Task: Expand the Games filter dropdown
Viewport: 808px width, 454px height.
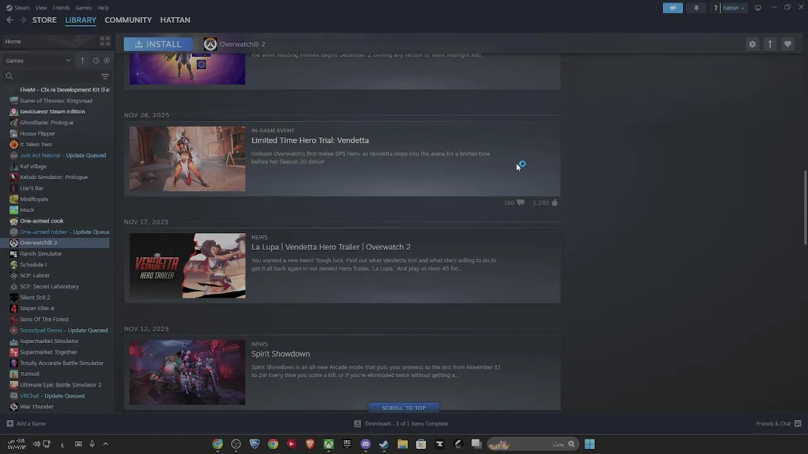Action: pos(38,61)
